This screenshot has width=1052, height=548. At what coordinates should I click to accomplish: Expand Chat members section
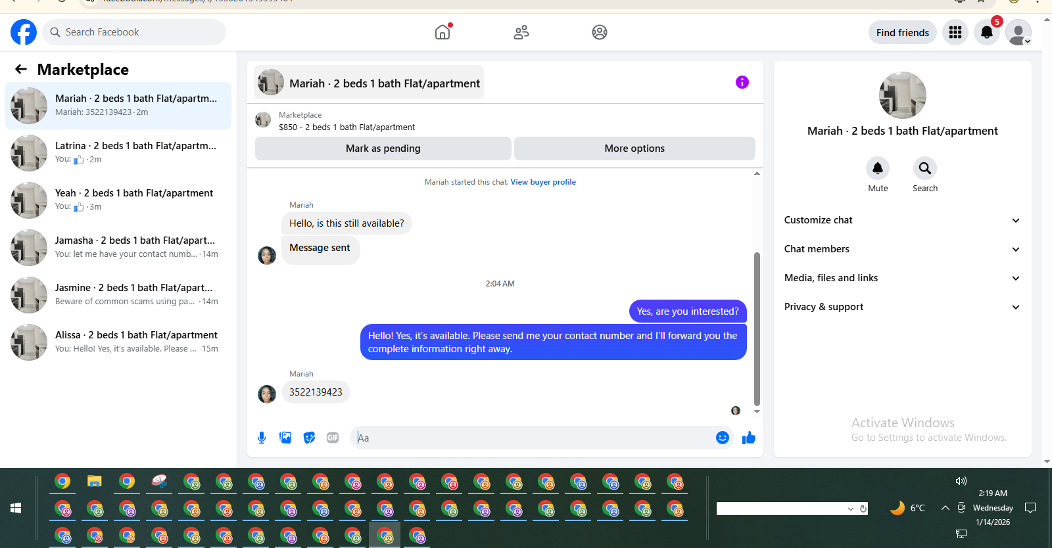(903, 249)
